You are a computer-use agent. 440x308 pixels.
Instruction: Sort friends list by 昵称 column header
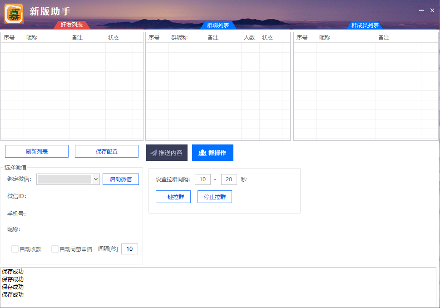(x=32, y=38)
